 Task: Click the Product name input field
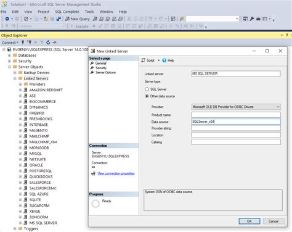[x=236, y=115]
